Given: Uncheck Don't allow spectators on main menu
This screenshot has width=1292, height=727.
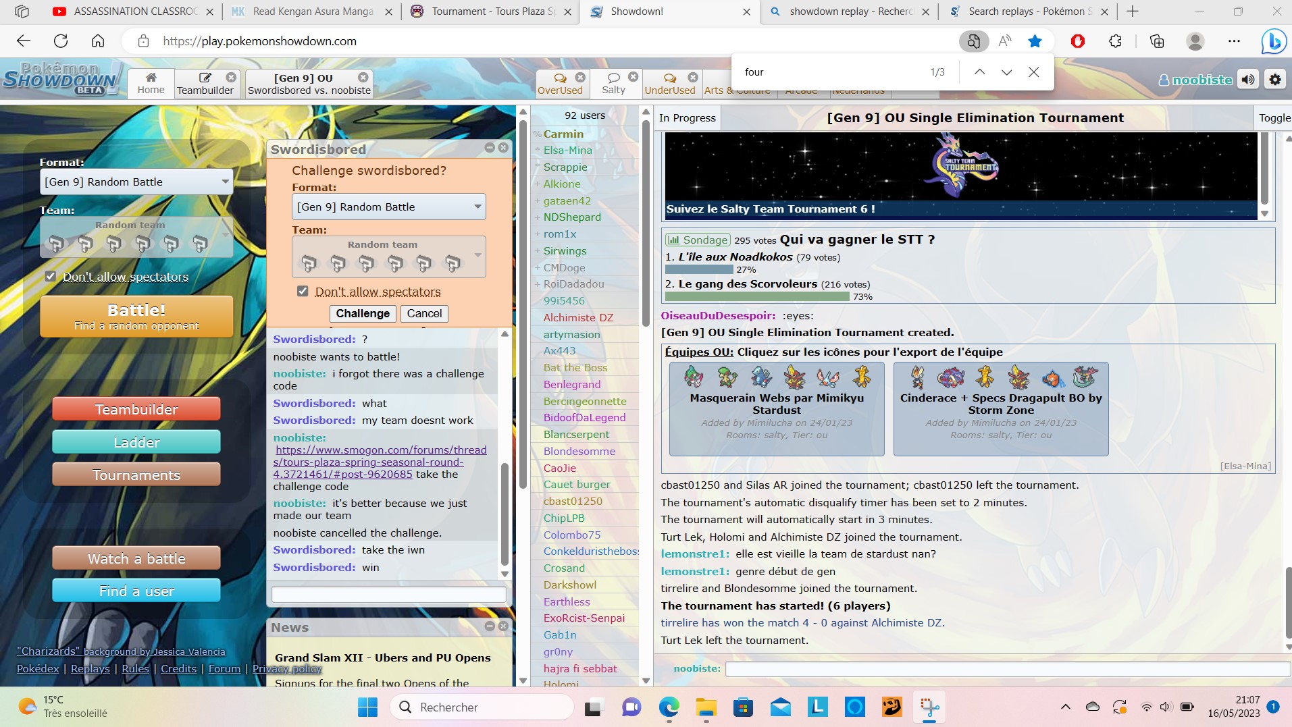Looking at the screenshot, I should pyautogui.click(x=51, y=276).
